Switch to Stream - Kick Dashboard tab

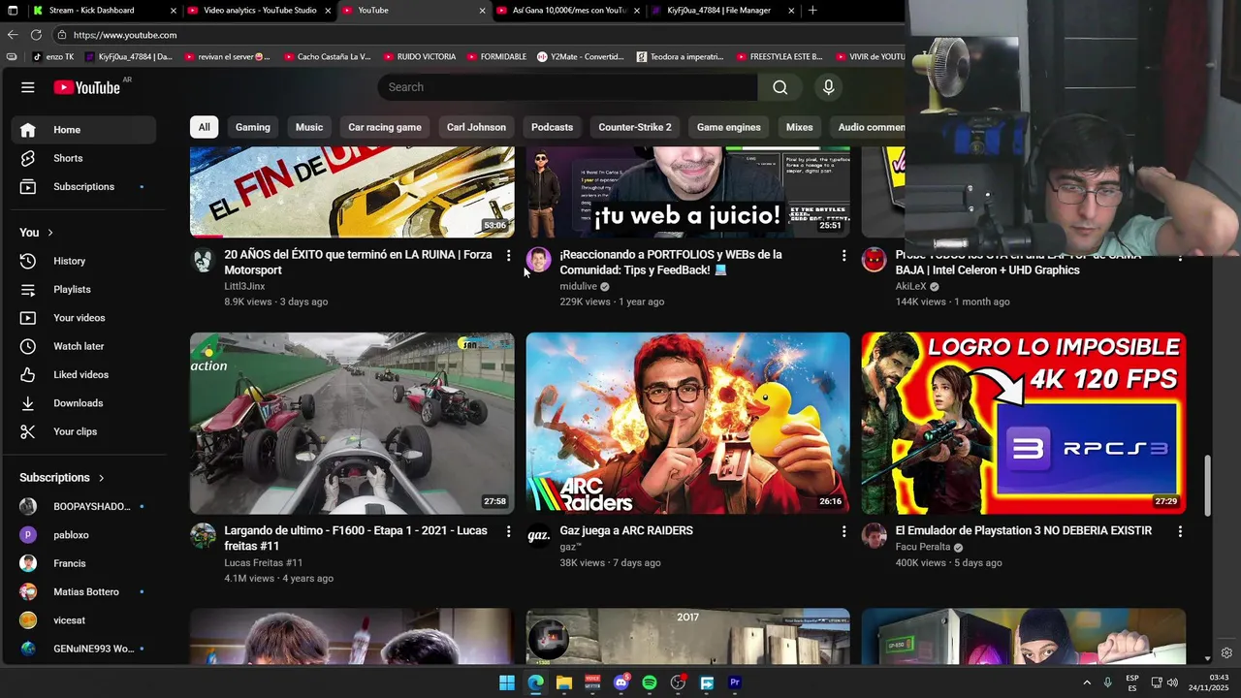coord(103,11)
